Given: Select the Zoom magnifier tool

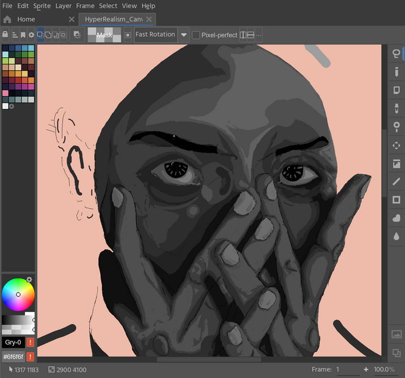Looking at the screenshot, I should 396,126.
